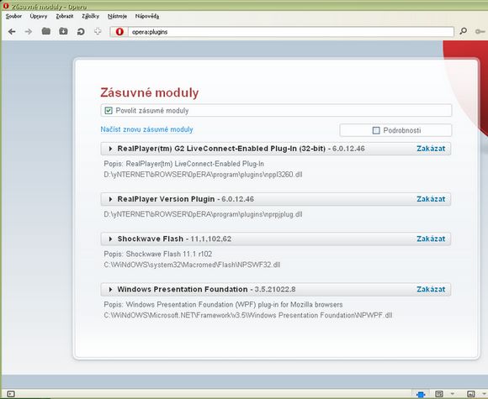Image resolution: width=488 pixels, height=399 pixels.
Task: Toggle the panel button in the status bar
Action: coord(11,394)
